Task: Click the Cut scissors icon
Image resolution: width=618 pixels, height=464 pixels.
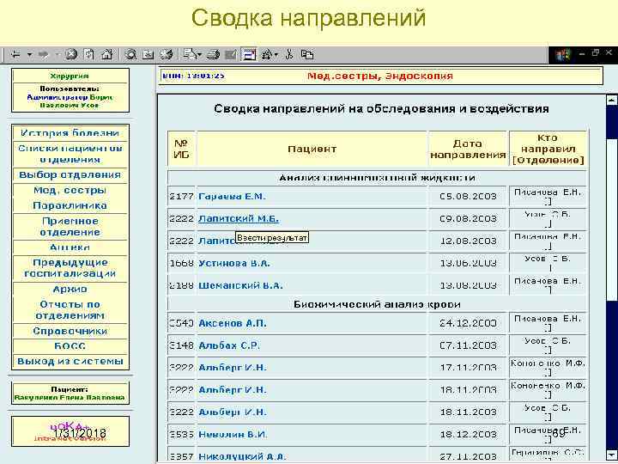Action: click(x=289, y=54)
